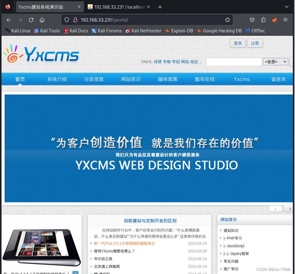Open the Kali Docs bookmark

point(76,31)
